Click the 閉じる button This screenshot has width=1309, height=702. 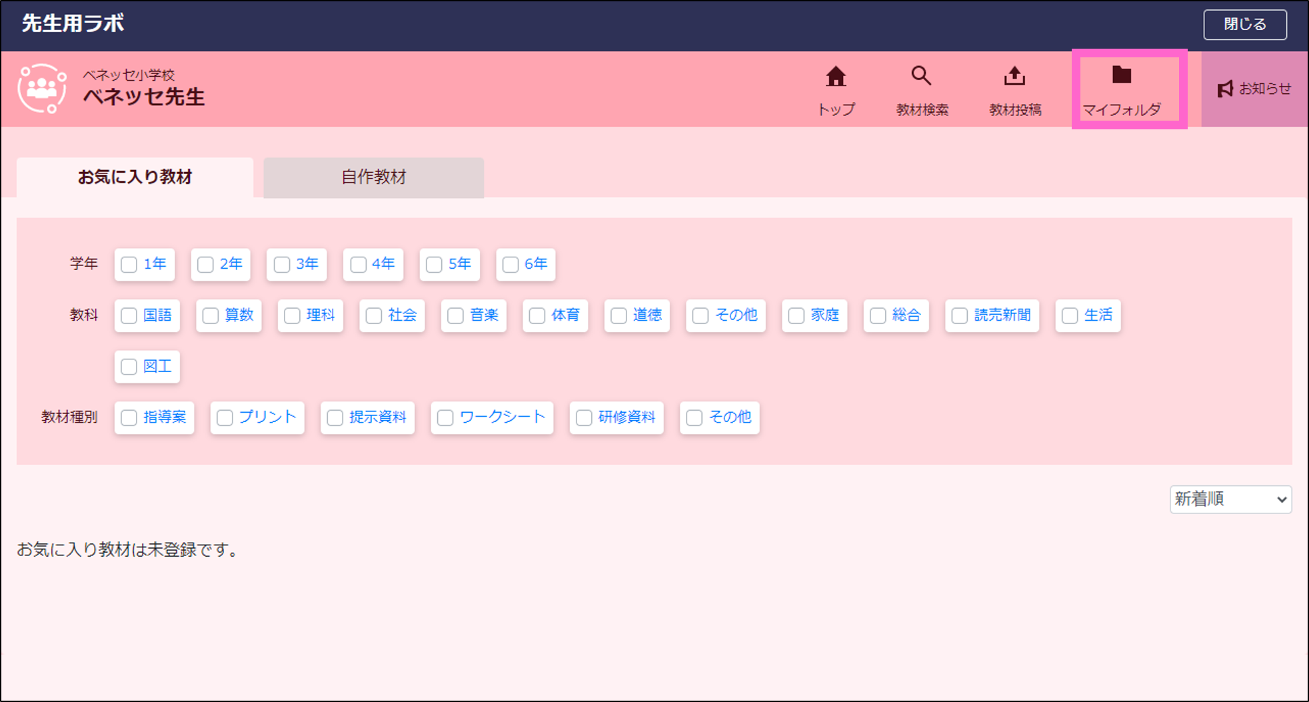(1244, 23)
